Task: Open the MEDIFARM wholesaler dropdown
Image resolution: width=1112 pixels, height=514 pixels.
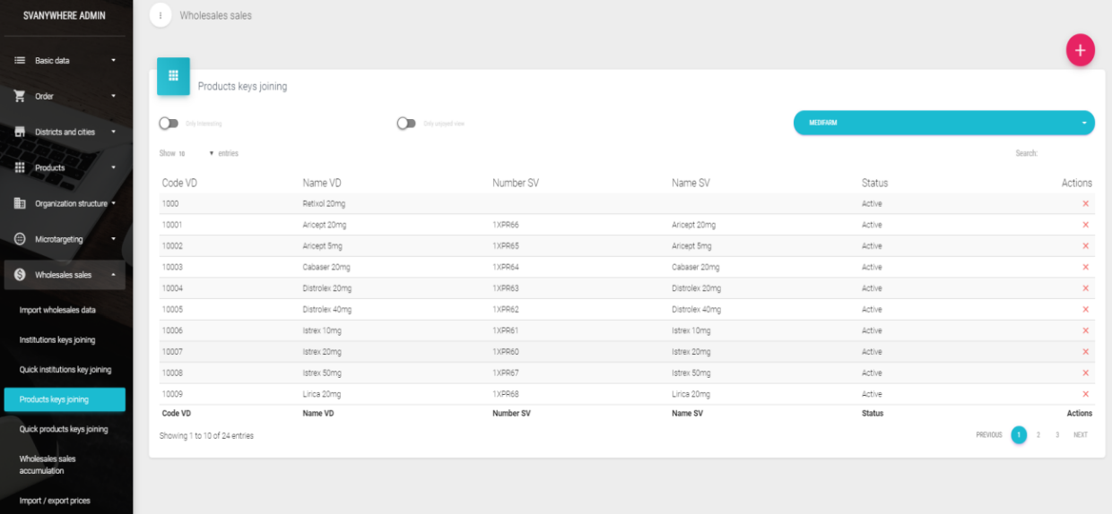Action: 943,123
